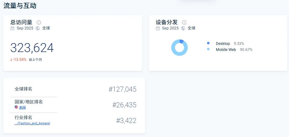This screenshot has width=289, height=137.
Task: Click the global rank value #127,045
Action: click(x=122, y=89)
